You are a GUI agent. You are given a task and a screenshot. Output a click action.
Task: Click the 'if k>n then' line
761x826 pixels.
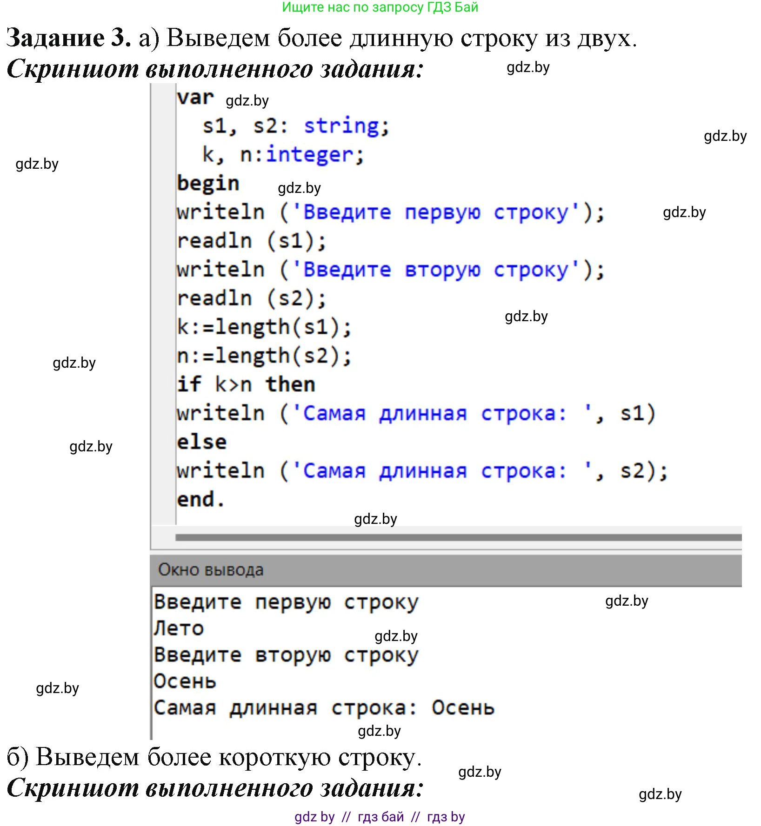[246, 384]
